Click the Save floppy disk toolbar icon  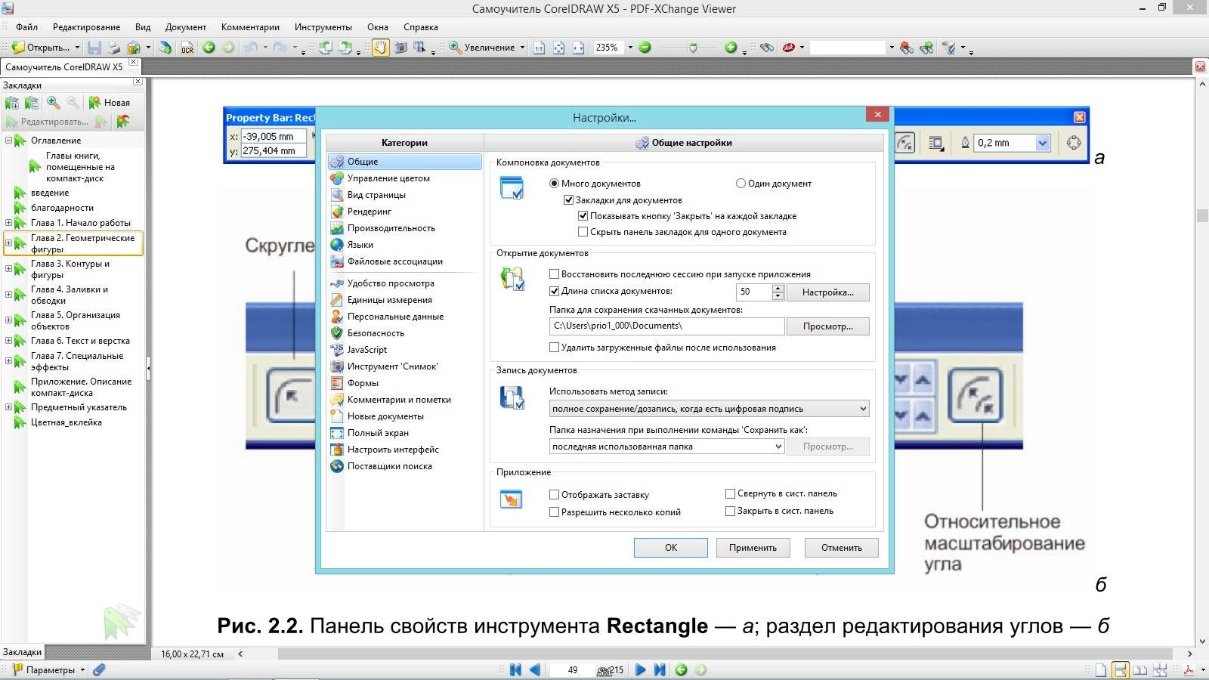click(94, 48)
